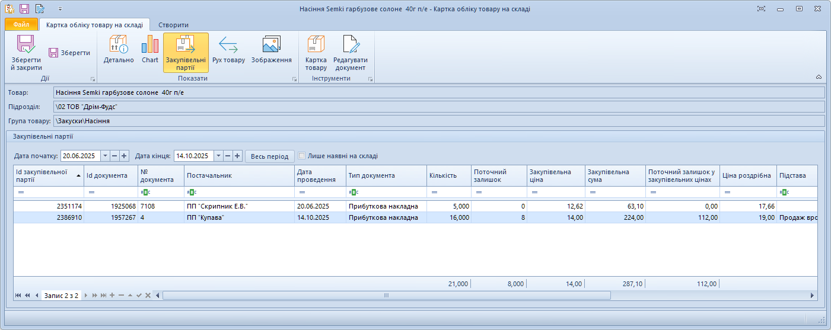
Task: Open the 'Дата кінця' date dropdown
Action: pyautogui.click(x=218, y=156)
